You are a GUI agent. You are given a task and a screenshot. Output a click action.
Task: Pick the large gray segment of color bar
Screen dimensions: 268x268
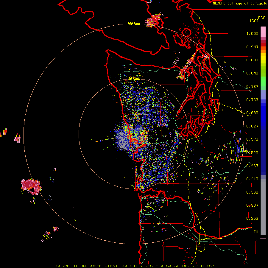click(263, 207)
